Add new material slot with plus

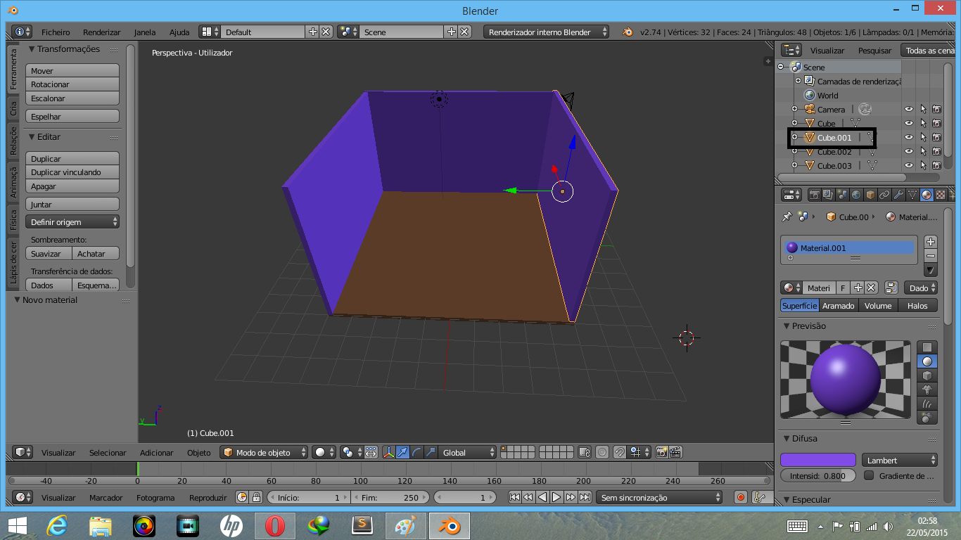click(x=931, y=242)
